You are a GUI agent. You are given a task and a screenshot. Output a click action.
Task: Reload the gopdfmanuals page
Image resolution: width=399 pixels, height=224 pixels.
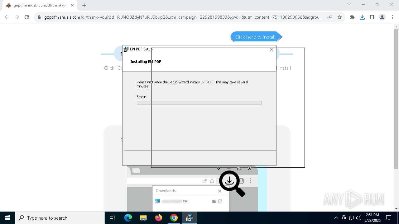(x=27, y=17)
